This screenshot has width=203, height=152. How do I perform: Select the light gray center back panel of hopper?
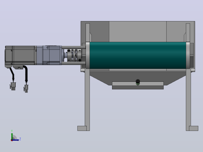point(138,32)
